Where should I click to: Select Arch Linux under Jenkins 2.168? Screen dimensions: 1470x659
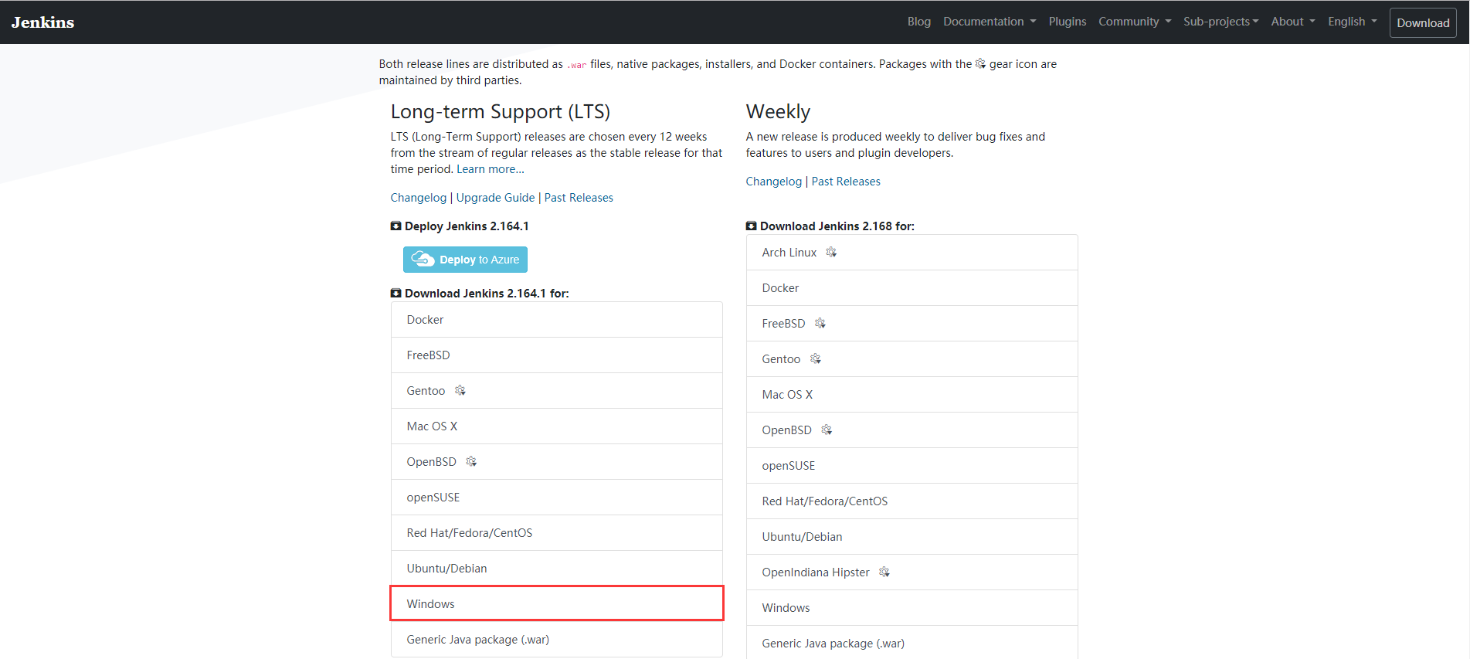[x=912, y=253]
